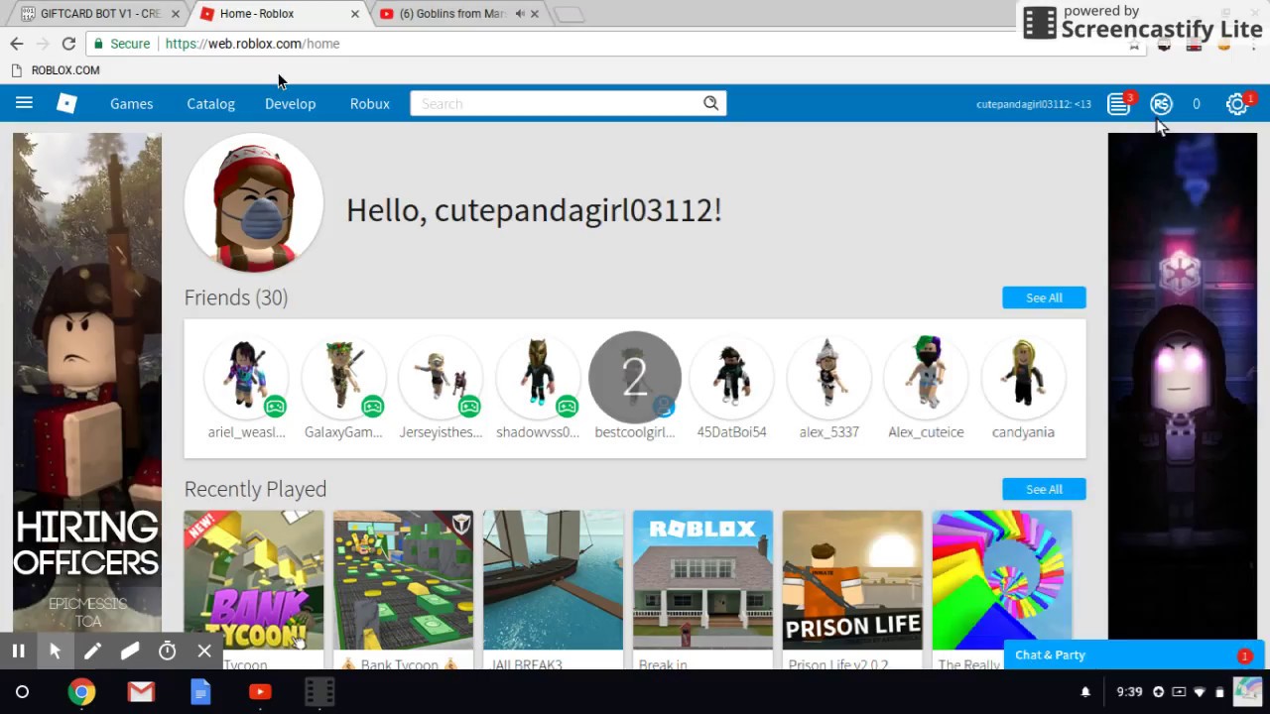Open friend alex_5337 avatar
Screen dimensions: 1270x714
click(x=829, y=377)
